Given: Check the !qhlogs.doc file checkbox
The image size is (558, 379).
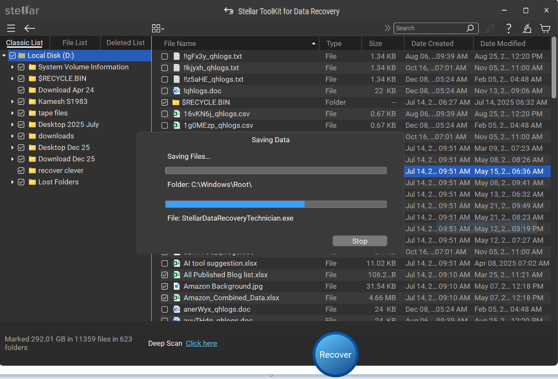Looking at the screenshot, I should [x=164, y=91].
